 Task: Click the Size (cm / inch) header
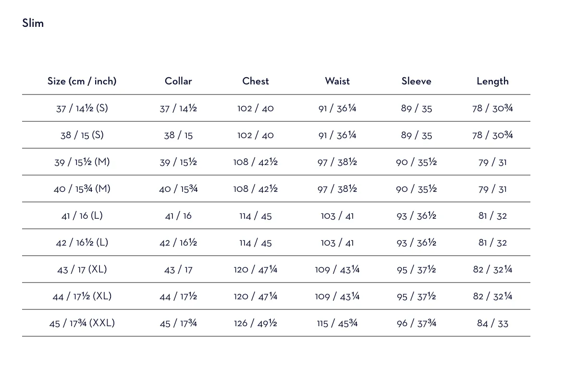tap(82, 81)
